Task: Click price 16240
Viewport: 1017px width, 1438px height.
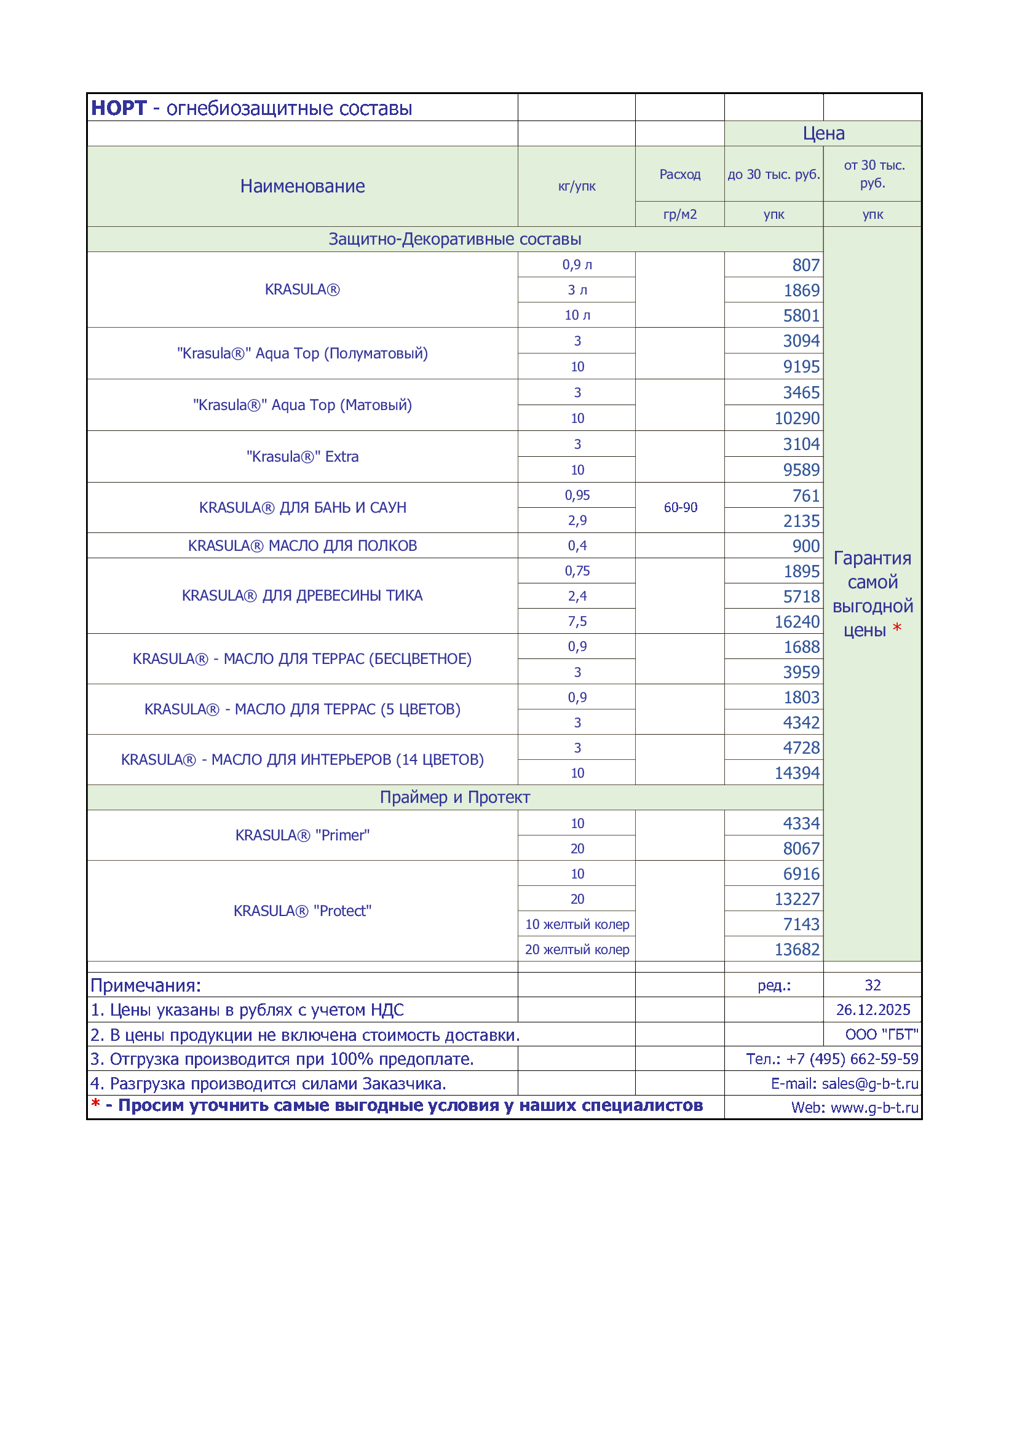Action: pos(797,622)
